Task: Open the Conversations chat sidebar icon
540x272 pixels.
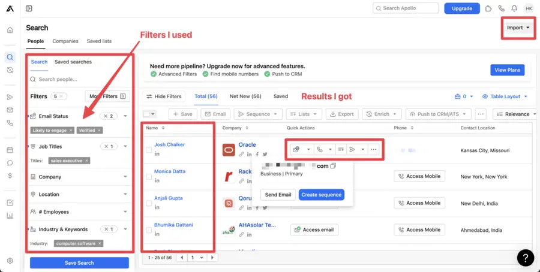Action: tap(10, 162)
